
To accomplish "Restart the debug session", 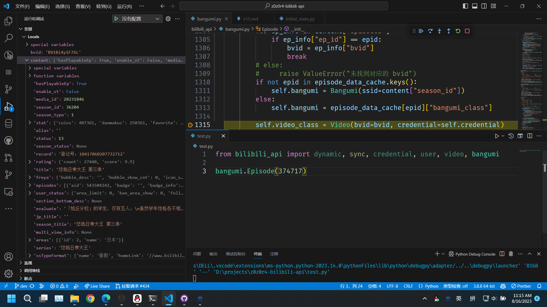I will [458, 31].
